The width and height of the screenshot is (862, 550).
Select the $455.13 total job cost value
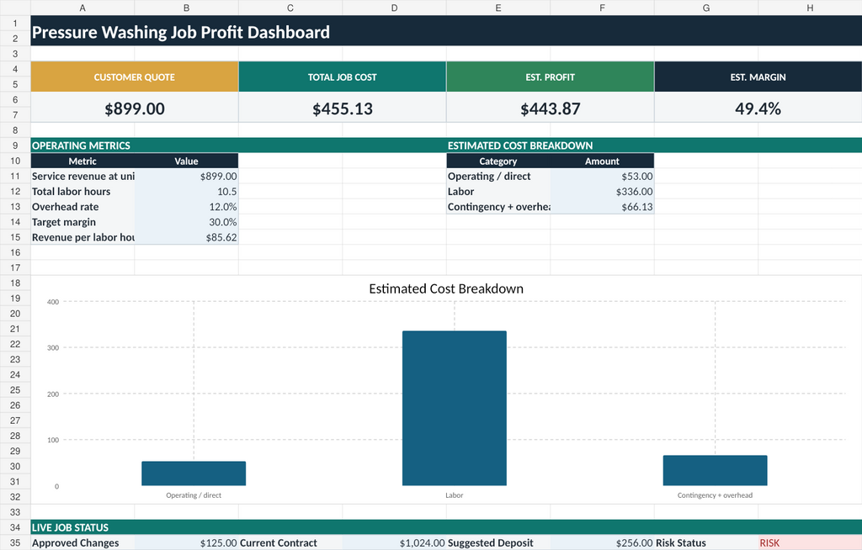pos(343,108)
